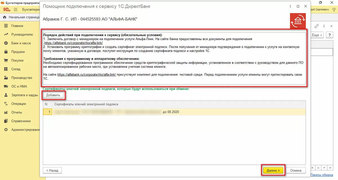
Task: Click the Администрирование gear icon
Action: pyautogui.click(x=6, y=130)
